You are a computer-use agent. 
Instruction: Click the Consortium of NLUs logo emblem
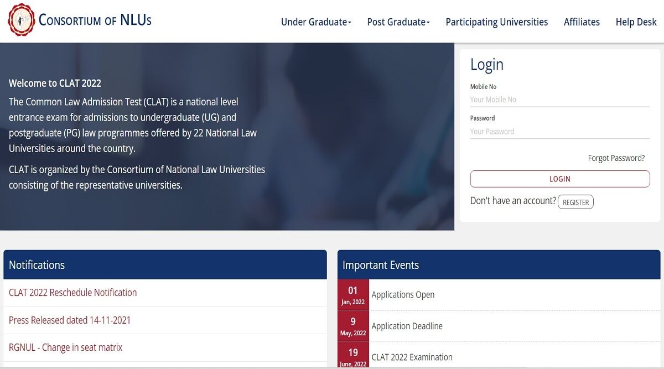(x=21, y=20)
